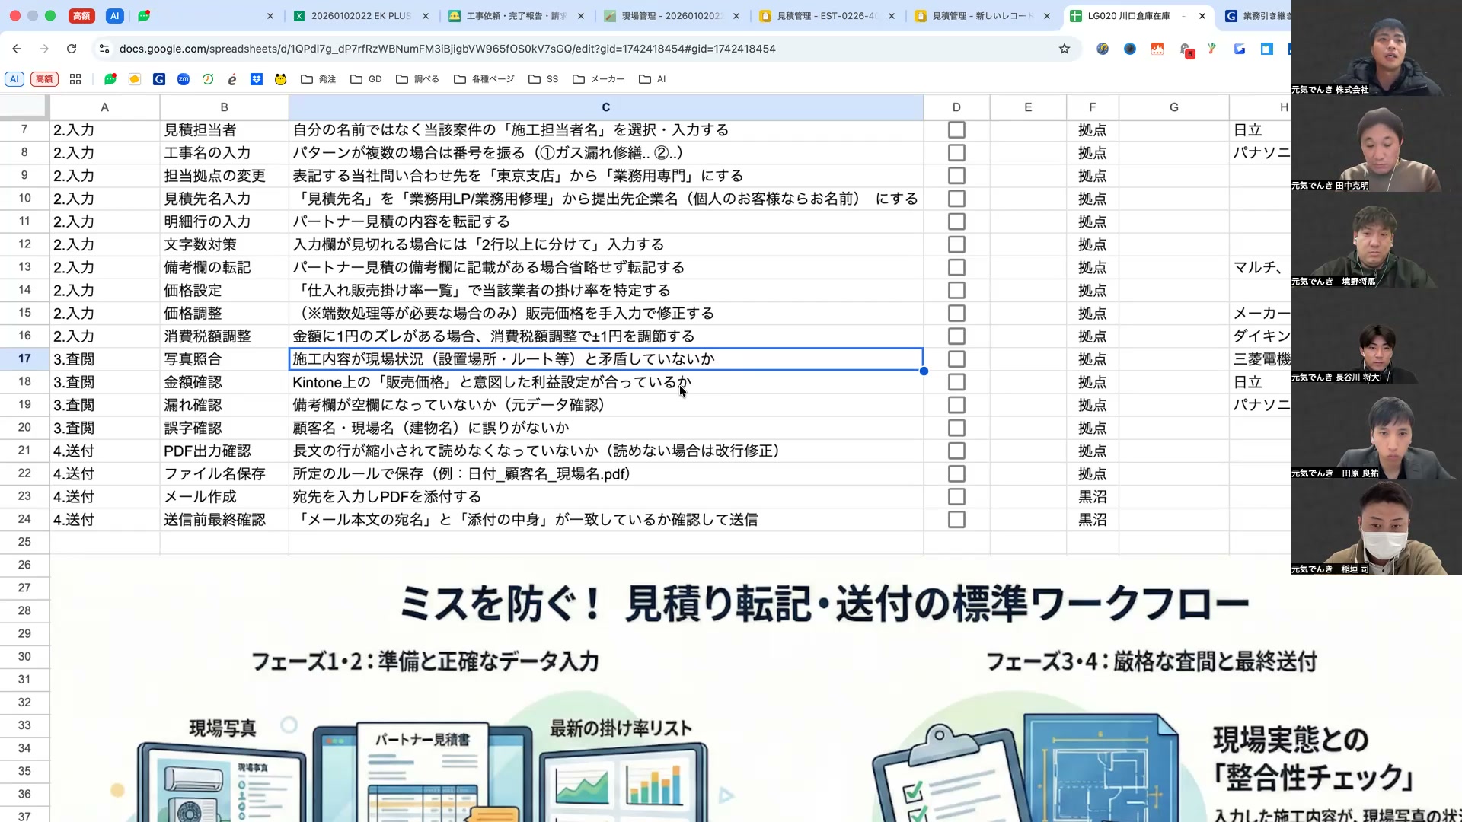The image size is (1462, 822).
Task: Click the dark blue circle extension icon
Action: coord(1130,49)
